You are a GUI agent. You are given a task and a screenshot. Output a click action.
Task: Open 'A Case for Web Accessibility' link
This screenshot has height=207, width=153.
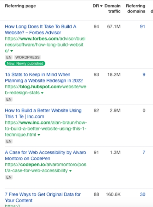(x=45, y=155)
